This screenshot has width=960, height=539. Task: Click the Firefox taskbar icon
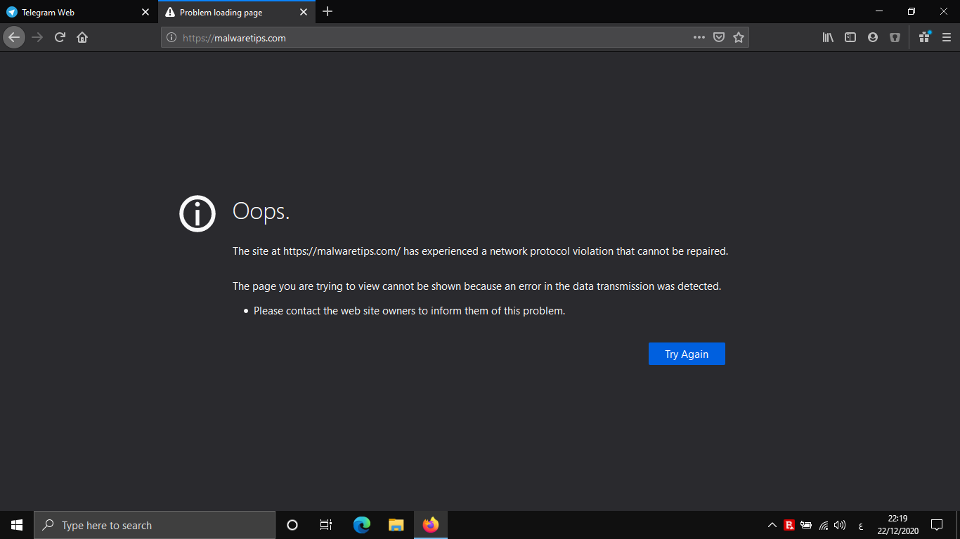pyautogui.click(x=431, y=525)
